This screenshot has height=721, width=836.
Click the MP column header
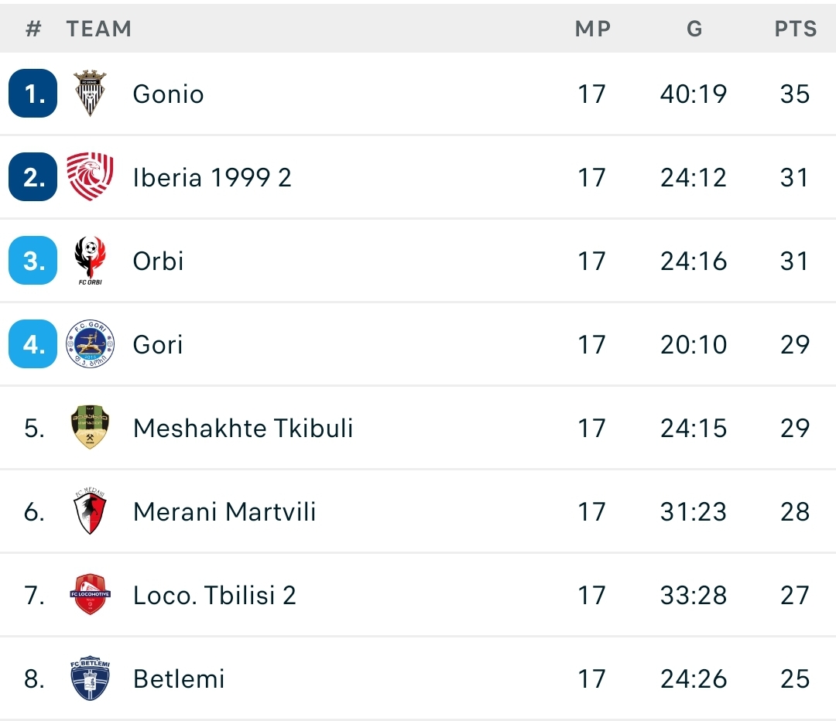click(x=592, y=29)
